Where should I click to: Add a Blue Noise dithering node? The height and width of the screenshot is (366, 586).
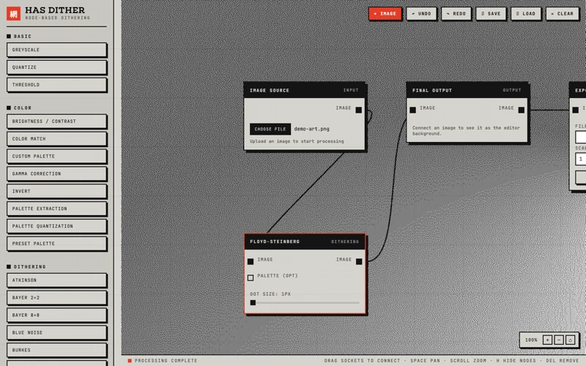pos(56,332)
